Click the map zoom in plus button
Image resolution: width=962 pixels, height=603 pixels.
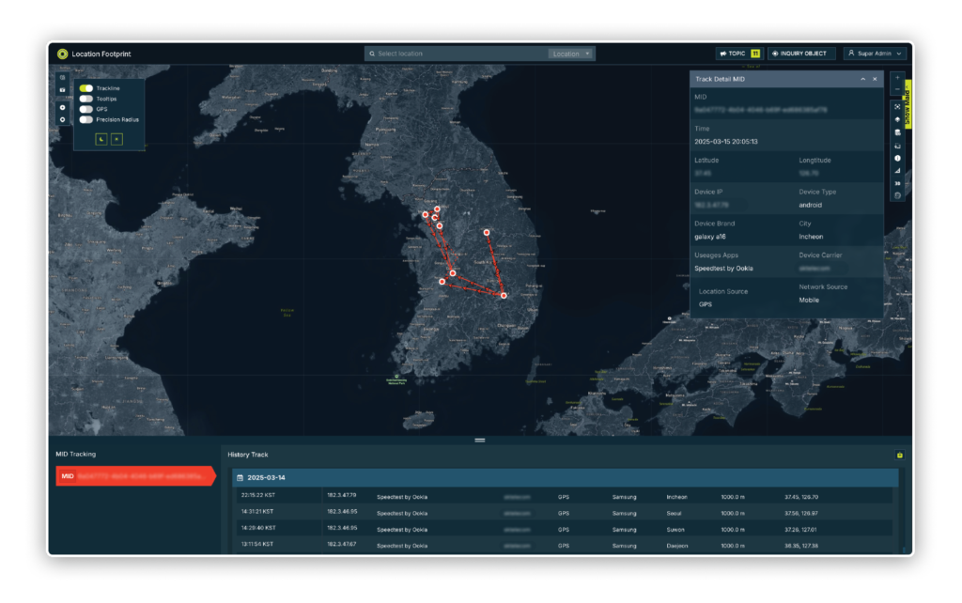click(897, 78)
